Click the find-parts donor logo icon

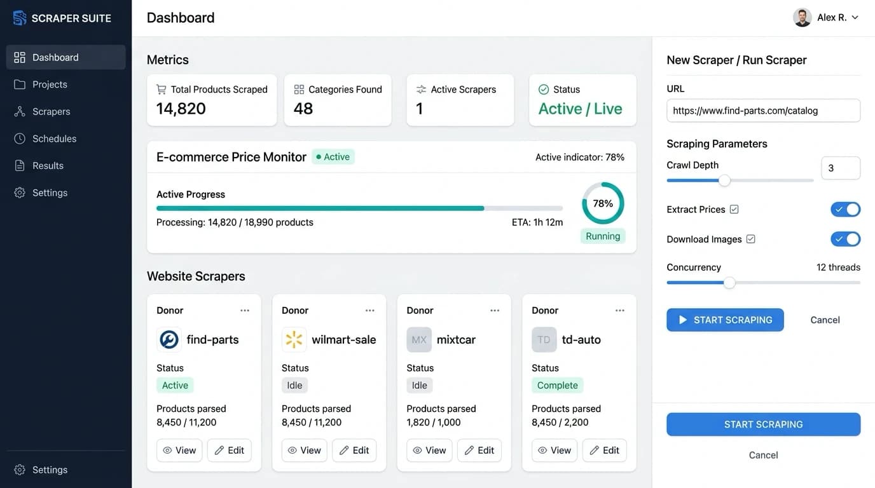pos(169,340)
